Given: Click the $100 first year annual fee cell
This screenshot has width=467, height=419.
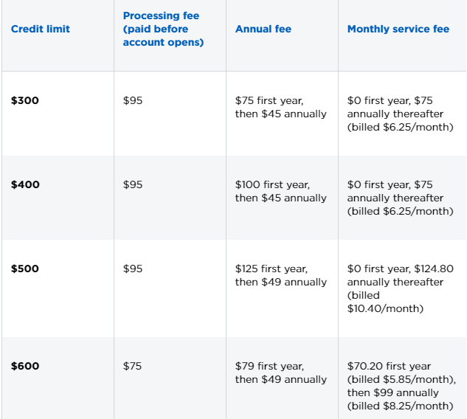Looking at the screenshot, I should pyautogui.click(x=281, y=191).
